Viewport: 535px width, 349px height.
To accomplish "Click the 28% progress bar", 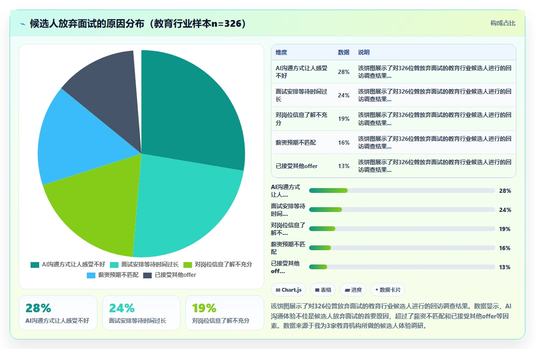I will pos(402,190).
